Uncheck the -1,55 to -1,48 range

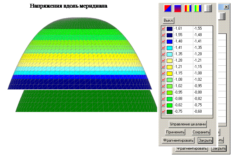163,35
